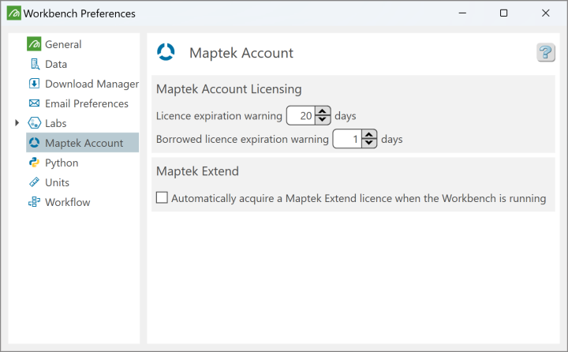Click the Data category icon
The height and width of the screenshot is (352, 568).
(x=34, y=64)
